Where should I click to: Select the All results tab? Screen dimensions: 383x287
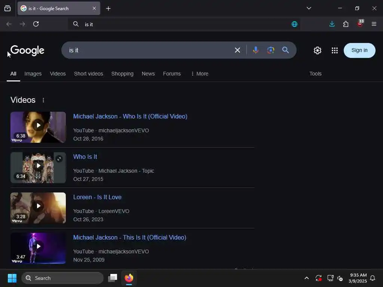coord(13,74)
